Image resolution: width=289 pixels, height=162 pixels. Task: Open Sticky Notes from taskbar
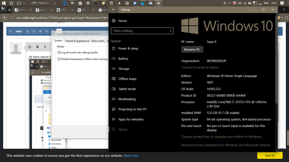103,3
